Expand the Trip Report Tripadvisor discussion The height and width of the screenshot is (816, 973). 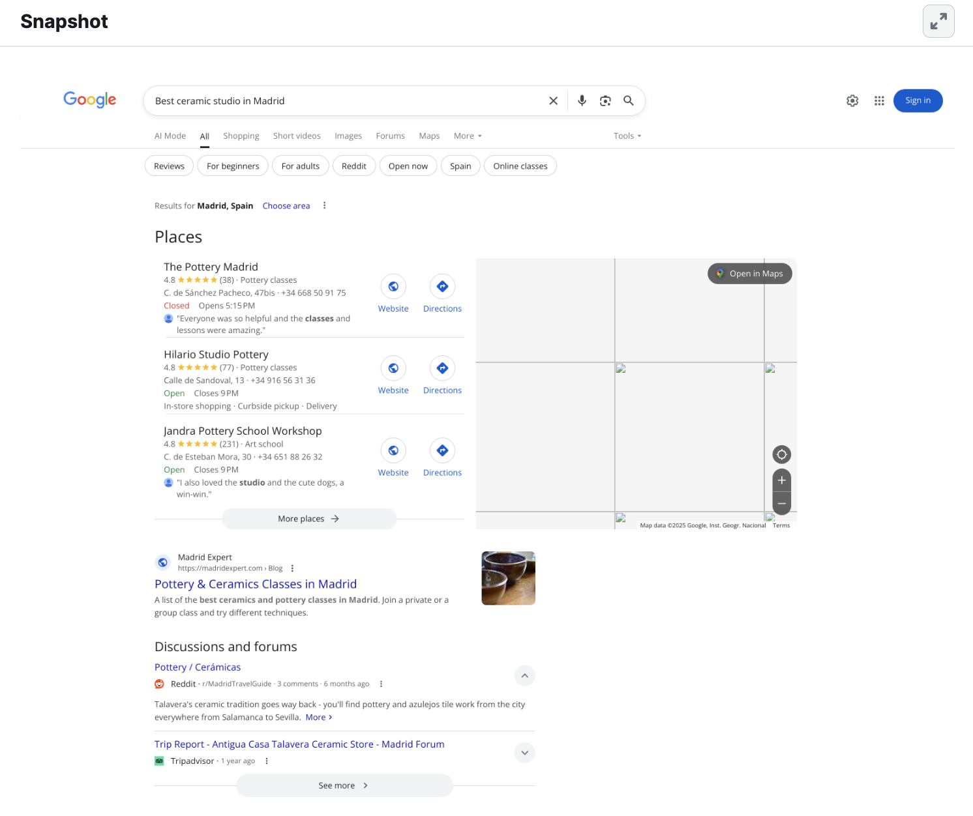click(x=524, y=753)
